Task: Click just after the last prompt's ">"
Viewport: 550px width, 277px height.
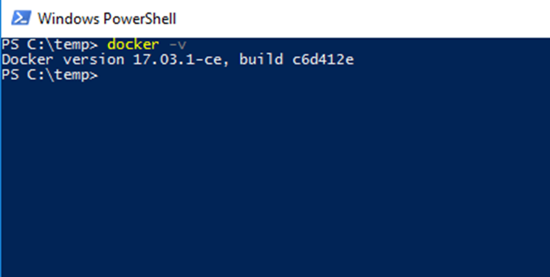Action: [103, 75]
